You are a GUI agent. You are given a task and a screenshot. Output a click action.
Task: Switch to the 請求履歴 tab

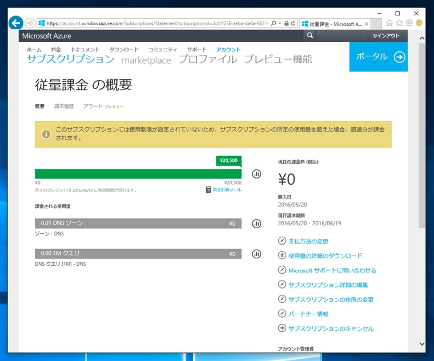tap(64, 106)
